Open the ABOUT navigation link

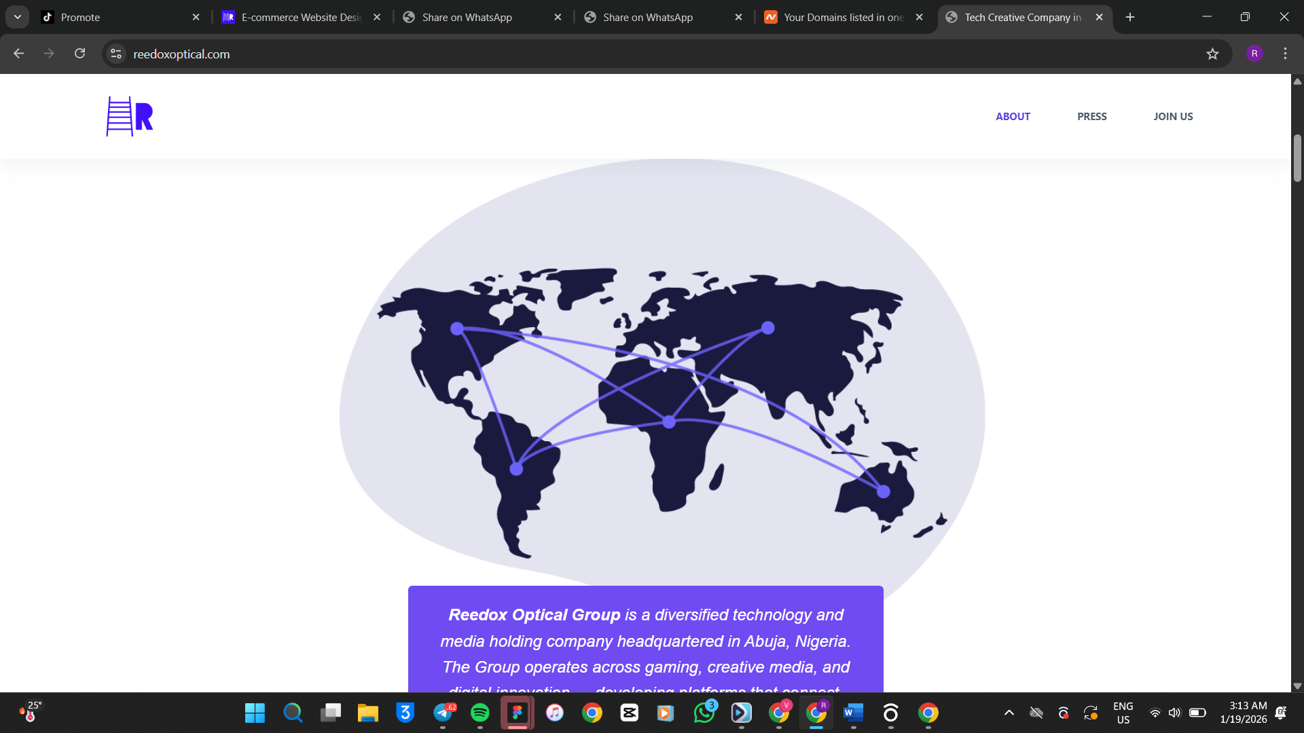point(1013,117)
